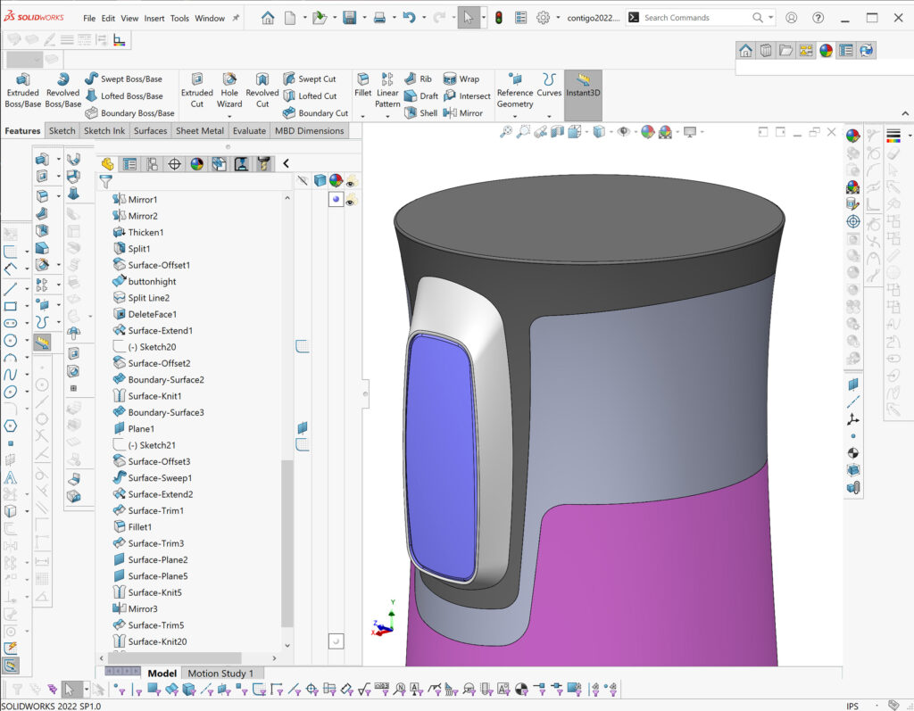This screenshot has height=711, width=914.
Task: Toggle the Hide/Show Items eye in view toolbar
Action: click(622, 132)
